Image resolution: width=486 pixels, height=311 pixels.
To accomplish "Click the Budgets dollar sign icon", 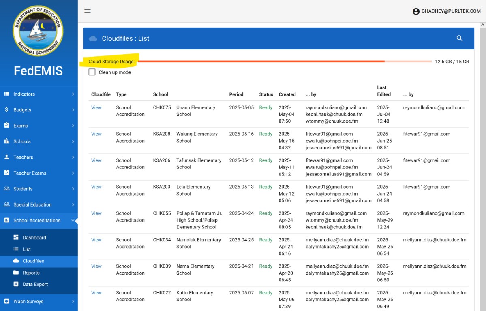I will pyautogui.click(x=6, y=110).
